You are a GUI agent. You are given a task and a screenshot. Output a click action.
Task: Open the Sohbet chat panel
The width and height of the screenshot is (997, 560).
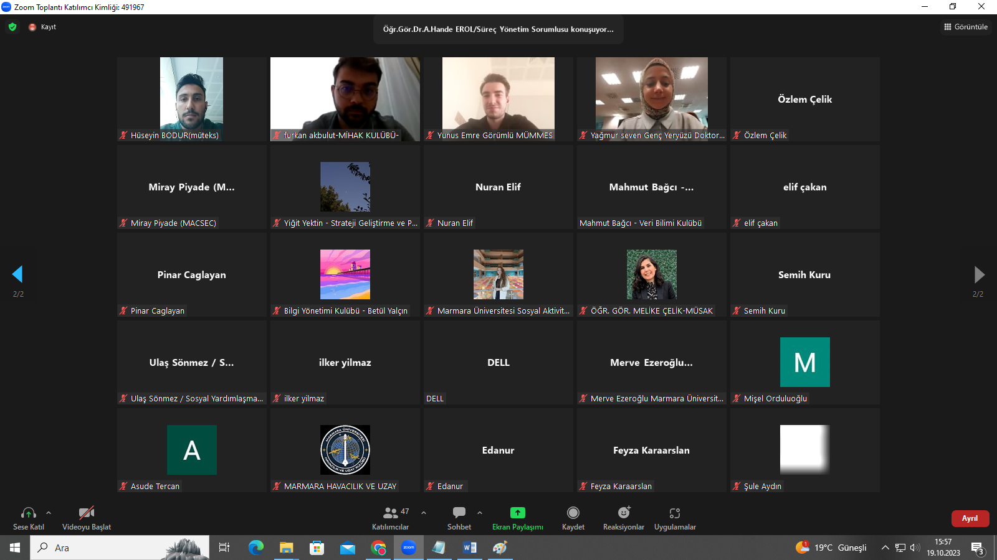click(459, 513)
